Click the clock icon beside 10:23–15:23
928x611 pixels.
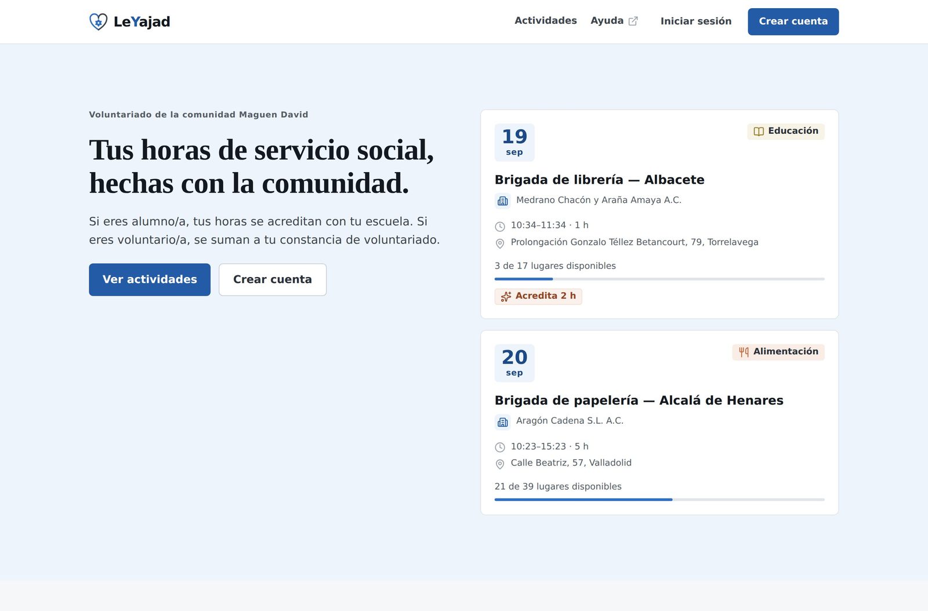tap(500, 447)
